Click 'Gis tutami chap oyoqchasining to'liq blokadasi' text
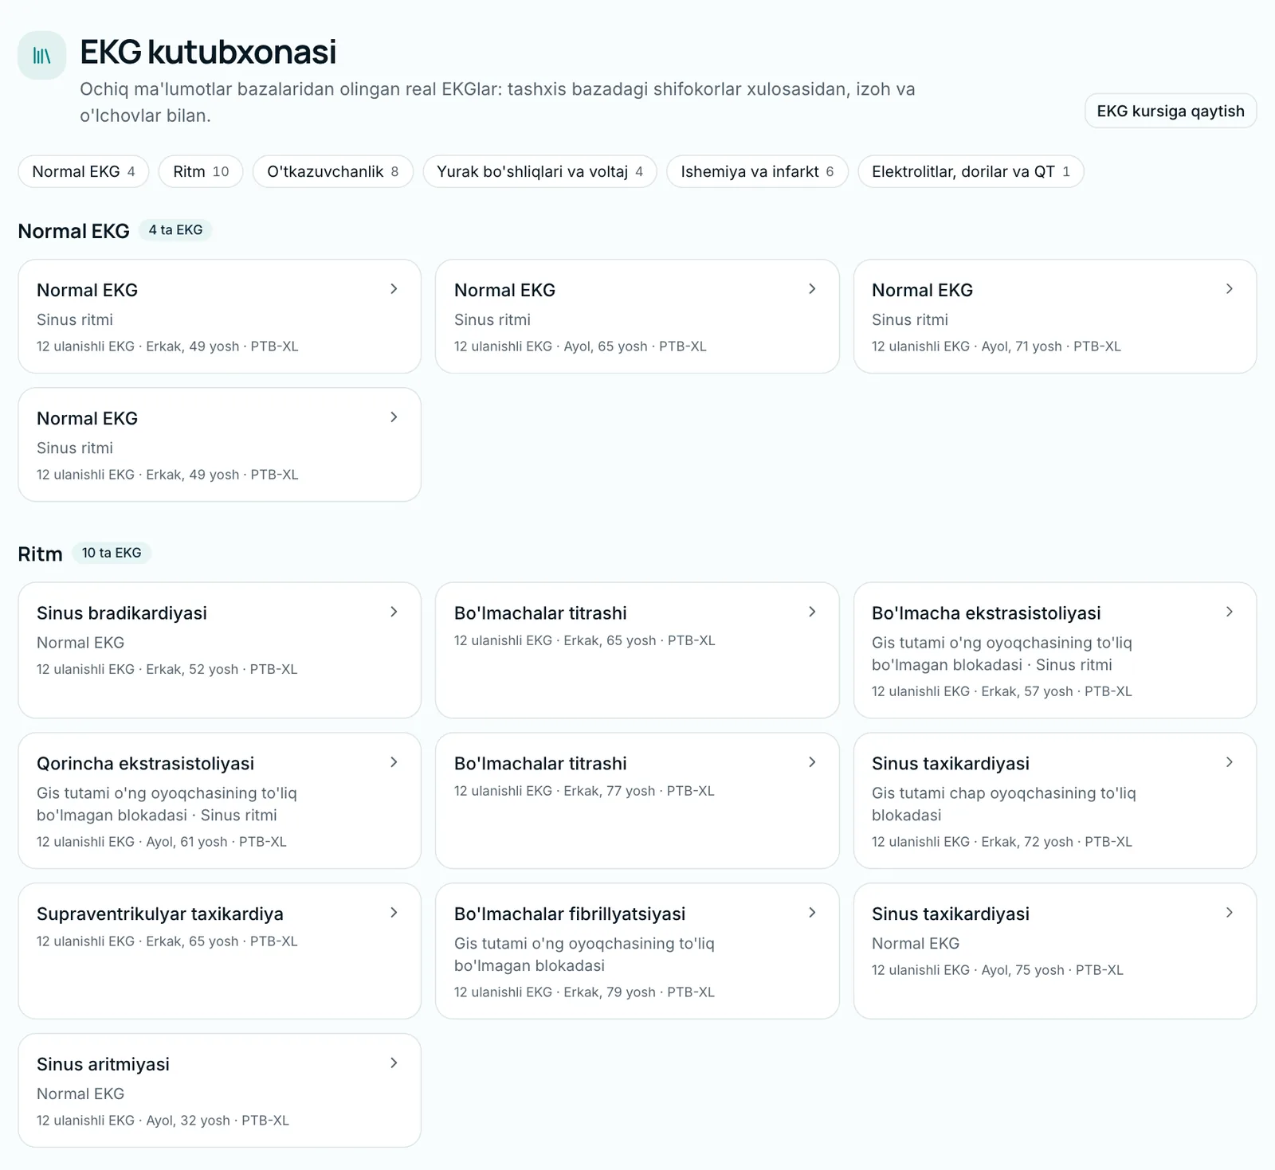Screen dimensions: 1275x1170 pyautogui.click(x=1004, y=804)
